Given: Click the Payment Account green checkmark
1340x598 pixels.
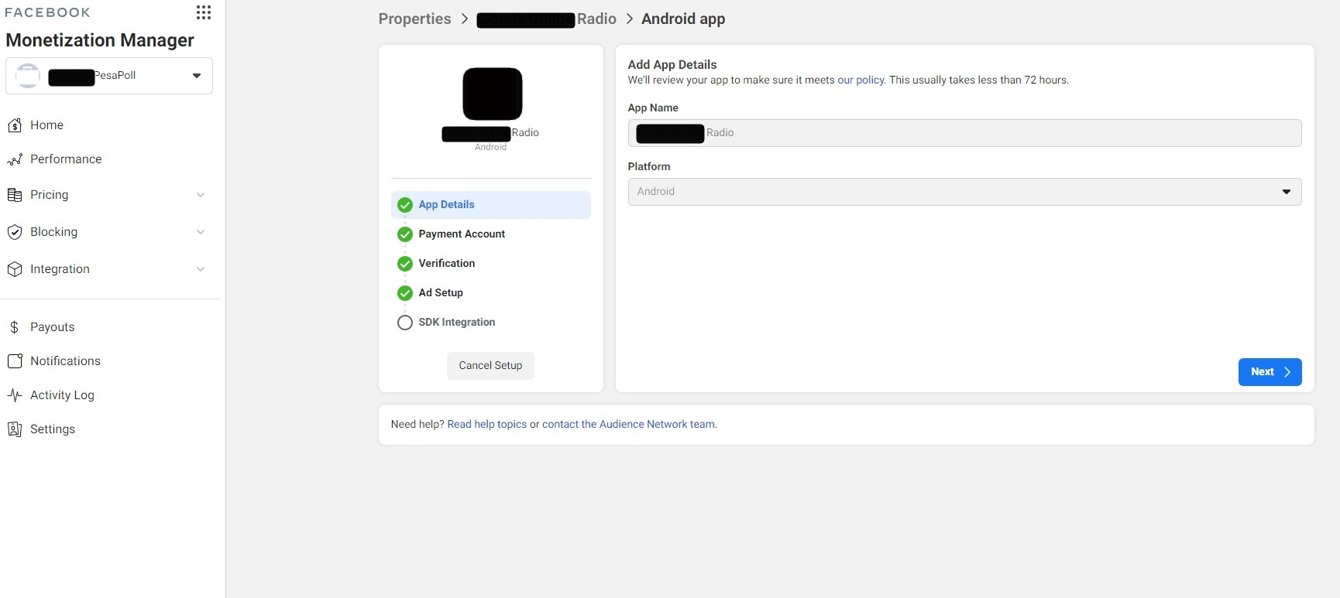Looking at the screenshot, I should pyautogui.click(x=404, y=234).
